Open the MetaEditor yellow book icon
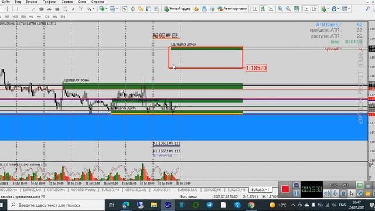This screenshot has width=375, height=211. pyautogui.click(x=196, y=9)
